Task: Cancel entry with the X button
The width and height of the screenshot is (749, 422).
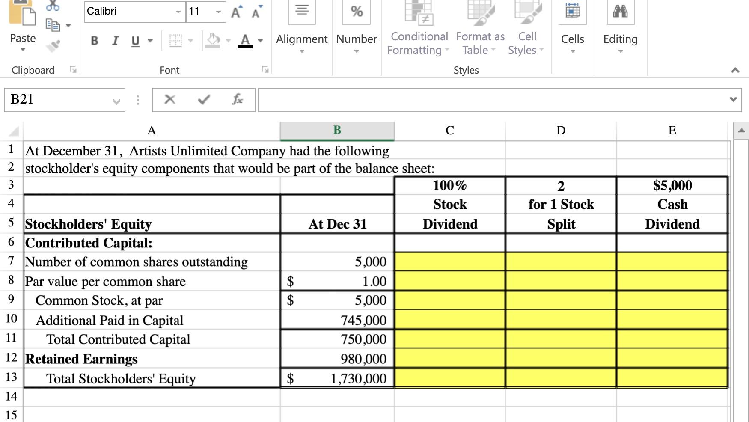Action: coord(169,100)
